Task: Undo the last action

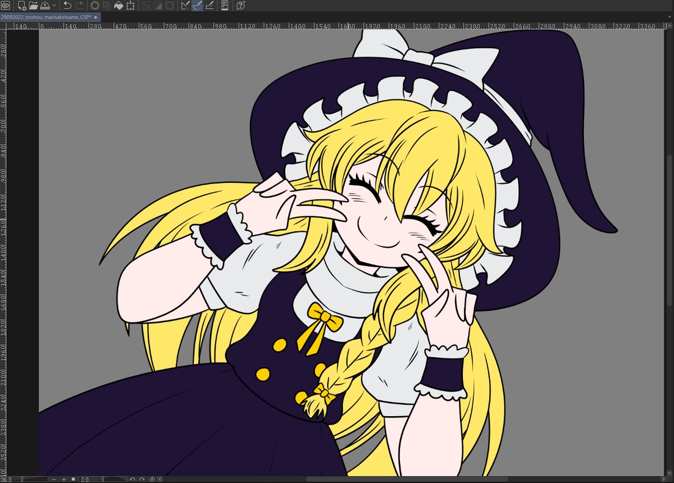Action: coord(67,6)
